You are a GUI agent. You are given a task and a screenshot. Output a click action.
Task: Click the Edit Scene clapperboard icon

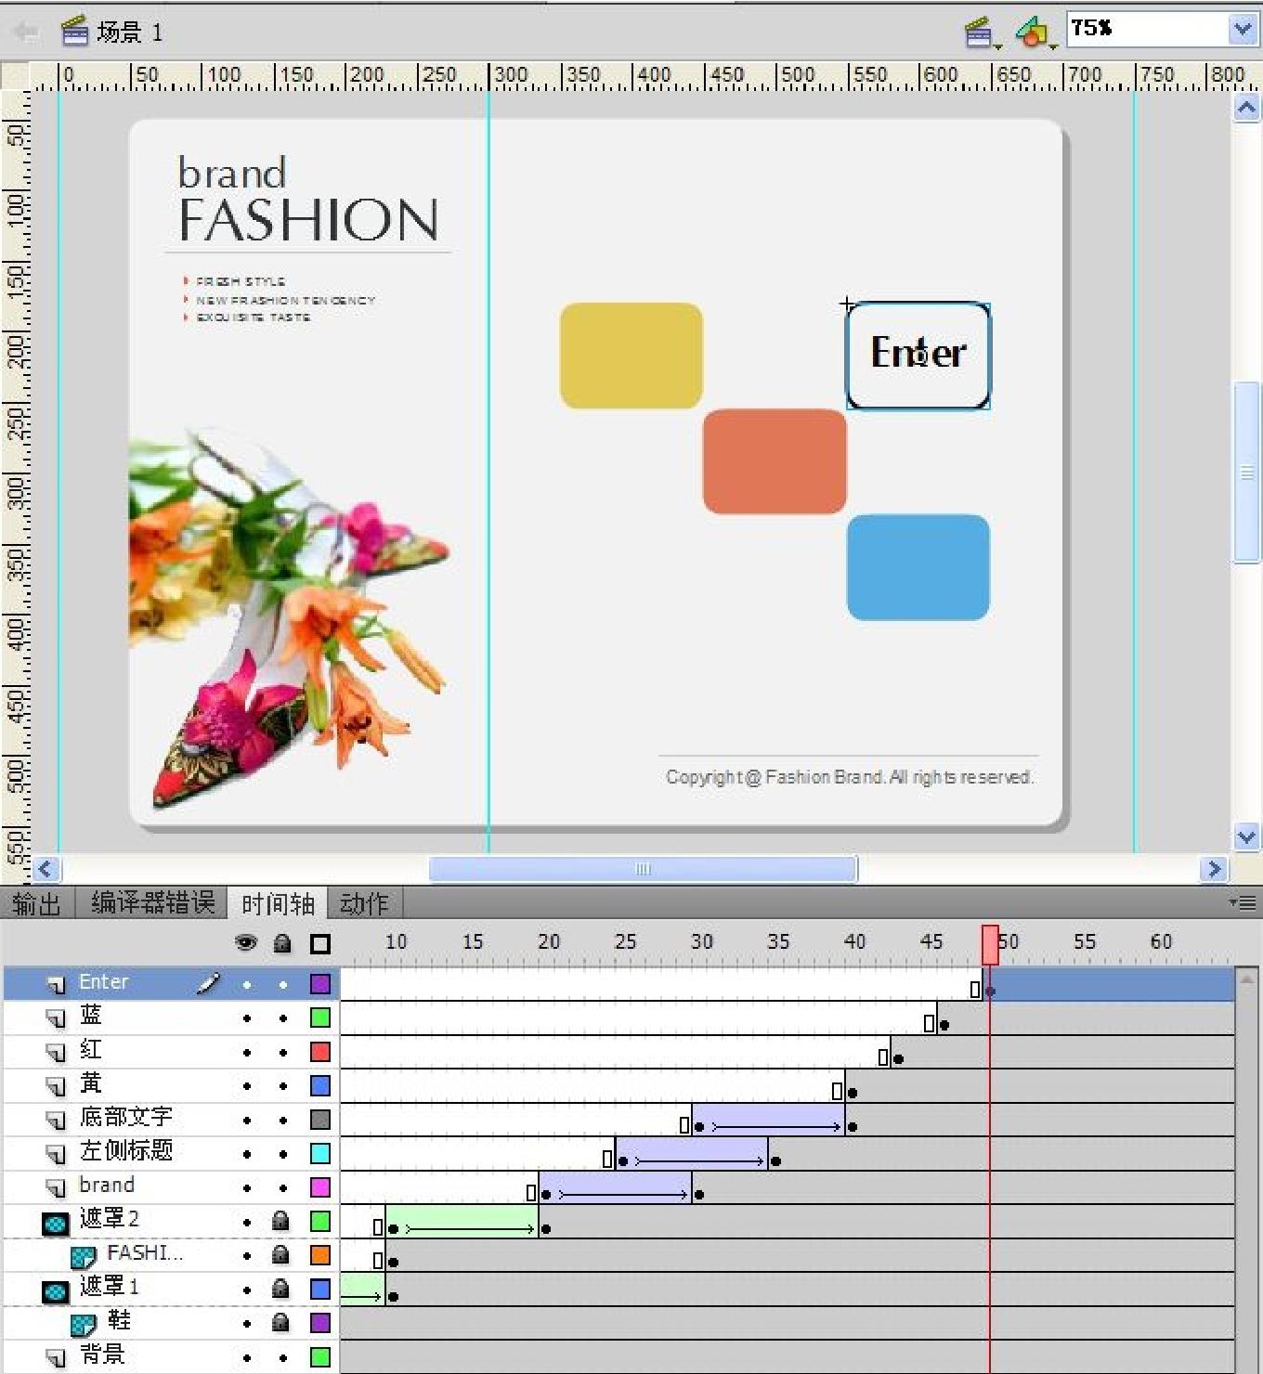click(x=980, y=32)
